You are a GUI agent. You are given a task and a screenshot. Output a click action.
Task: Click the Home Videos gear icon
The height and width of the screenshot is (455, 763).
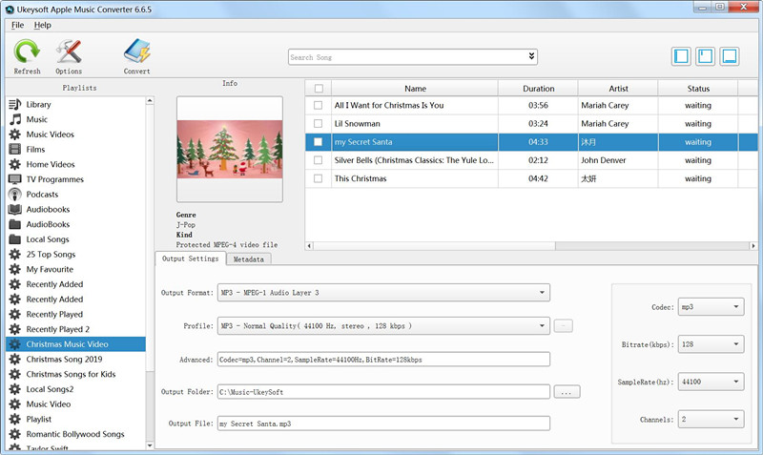pyautogui.click(x=15, y=164)
